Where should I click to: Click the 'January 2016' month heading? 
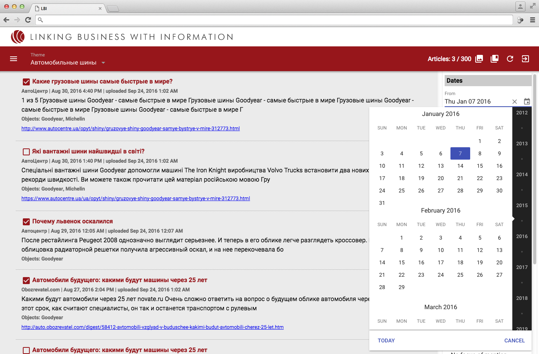[441, 114]
